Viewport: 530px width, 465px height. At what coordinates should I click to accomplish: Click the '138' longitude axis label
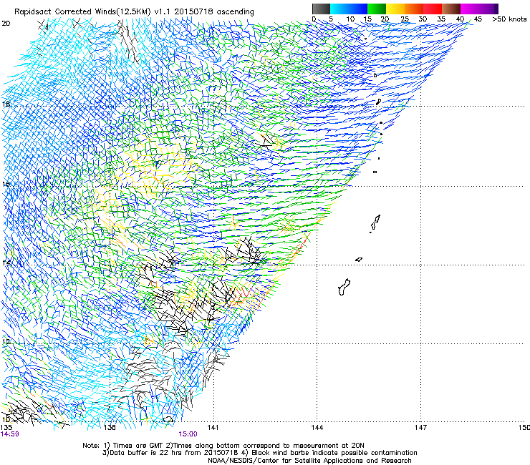110,428
